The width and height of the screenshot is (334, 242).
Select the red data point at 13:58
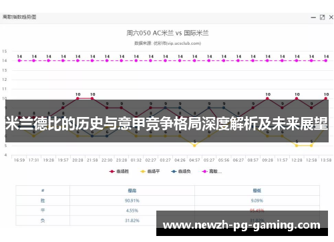[326, 98]
